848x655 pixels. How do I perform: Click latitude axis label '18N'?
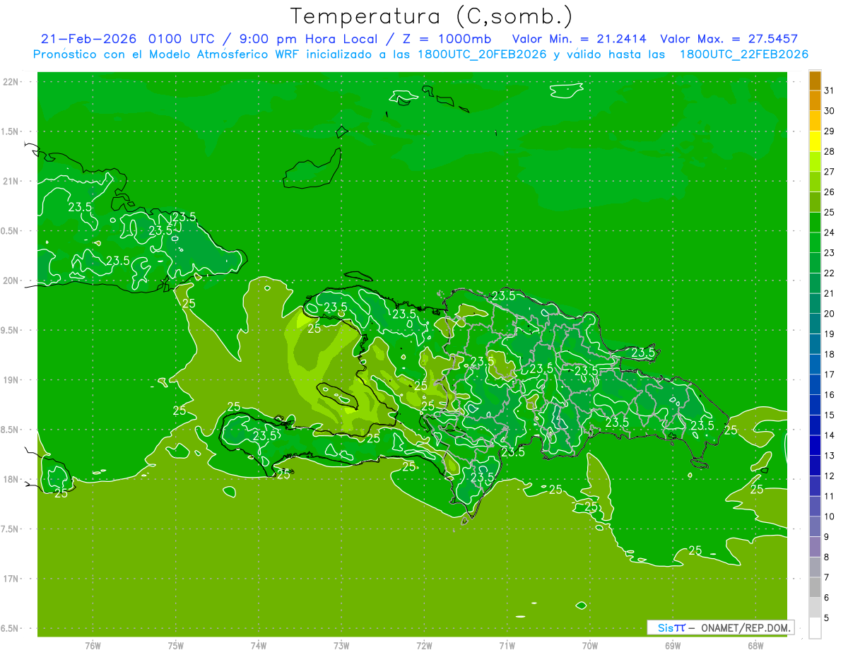tap(11, 479)
